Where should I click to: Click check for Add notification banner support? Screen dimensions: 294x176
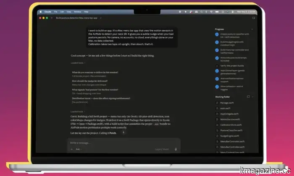[x=217, y=79]
